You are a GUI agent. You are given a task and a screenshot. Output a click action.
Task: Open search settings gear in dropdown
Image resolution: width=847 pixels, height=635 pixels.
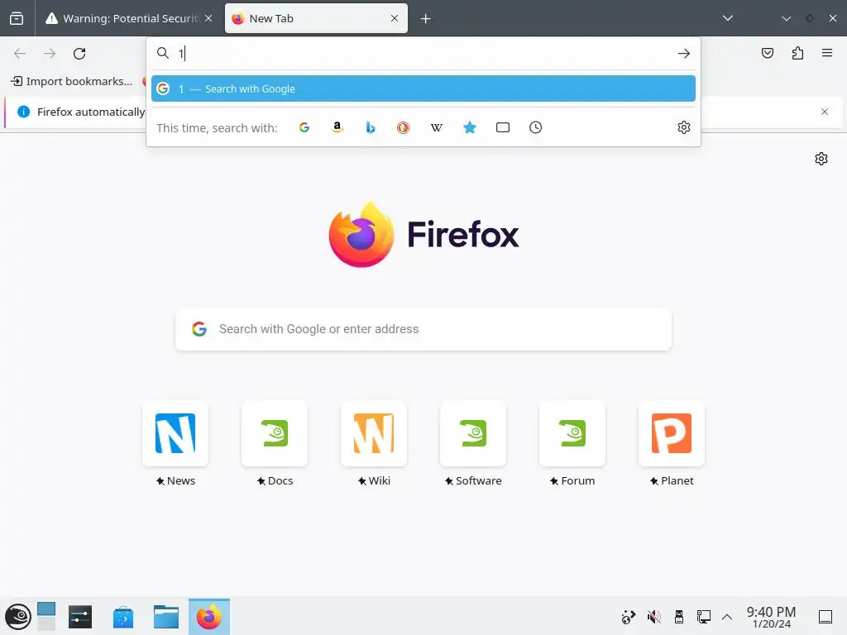coord(684,127)
